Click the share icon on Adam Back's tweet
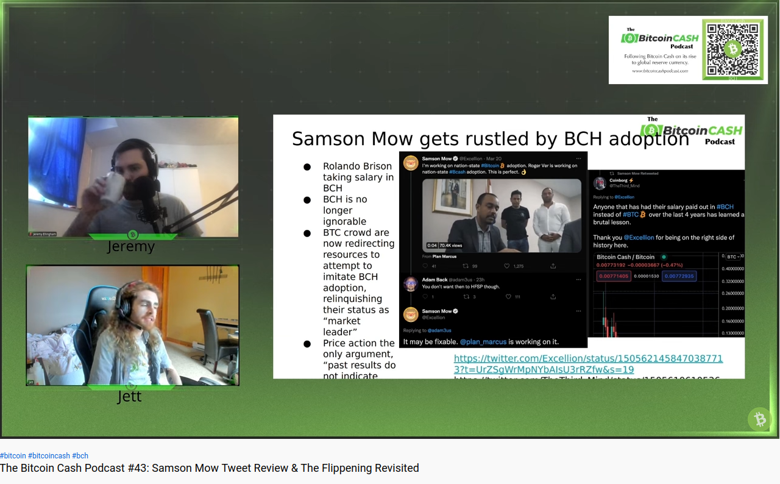 pyautogui.click(x=553, y=297)
